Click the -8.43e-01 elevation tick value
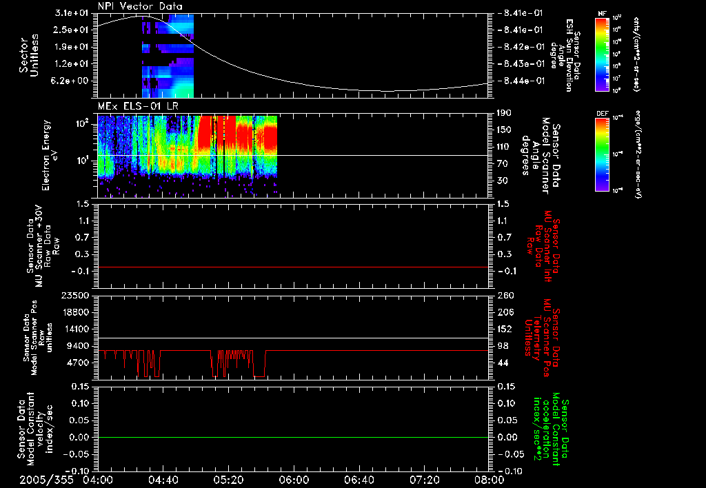Image resolution: width=706 pixels, height=488 pixels. pos(521,64)
